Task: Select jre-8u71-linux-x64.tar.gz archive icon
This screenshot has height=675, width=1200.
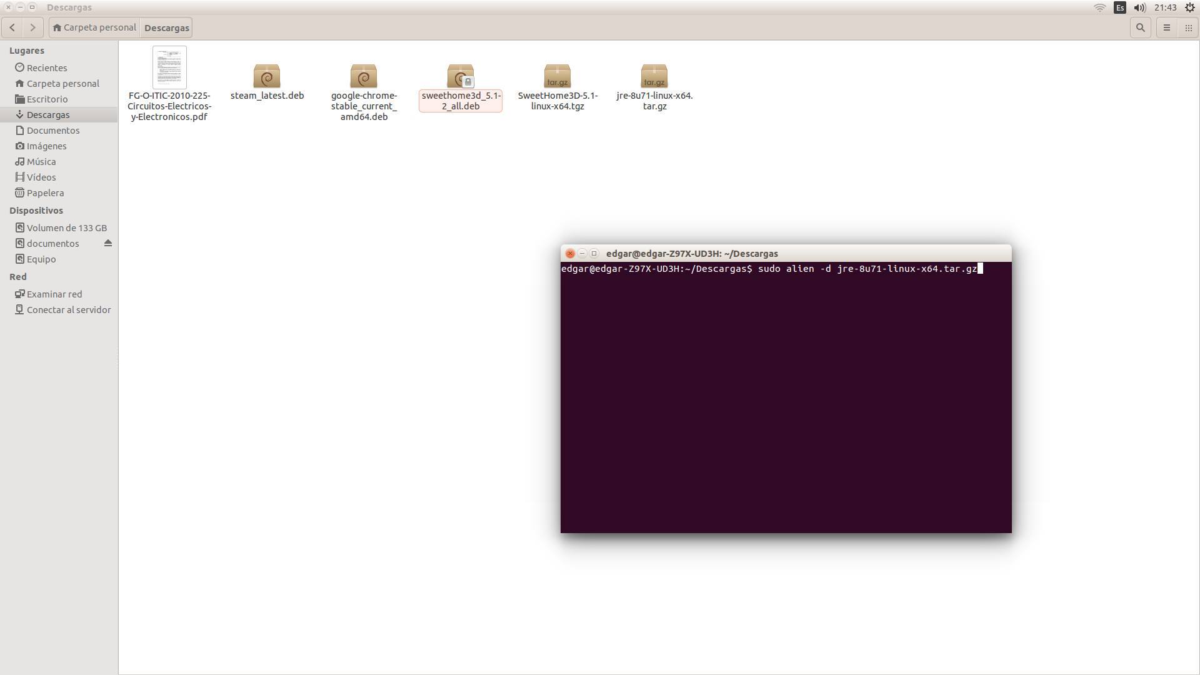Action: click(654, 76)
